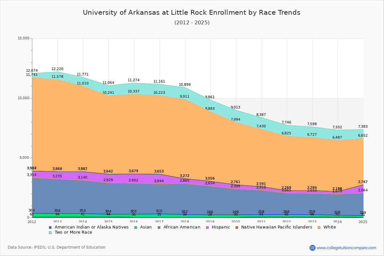This screenshot has width=384, height=256.
Task: Click the College Tuition Compare logo icon
Action: [x=312, y=248]
